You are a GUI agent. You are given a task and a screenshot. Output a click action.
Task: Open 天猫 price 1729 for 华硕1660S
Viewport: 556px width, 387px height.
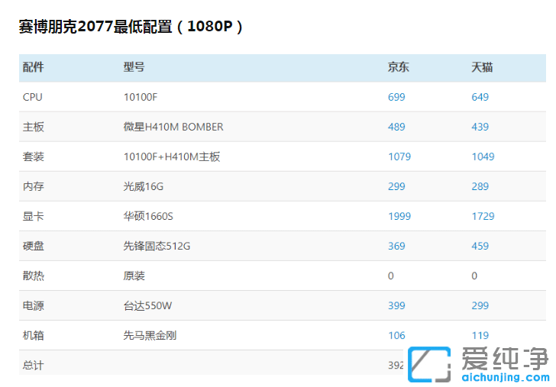pyautogui.click(x=483, y=216)
